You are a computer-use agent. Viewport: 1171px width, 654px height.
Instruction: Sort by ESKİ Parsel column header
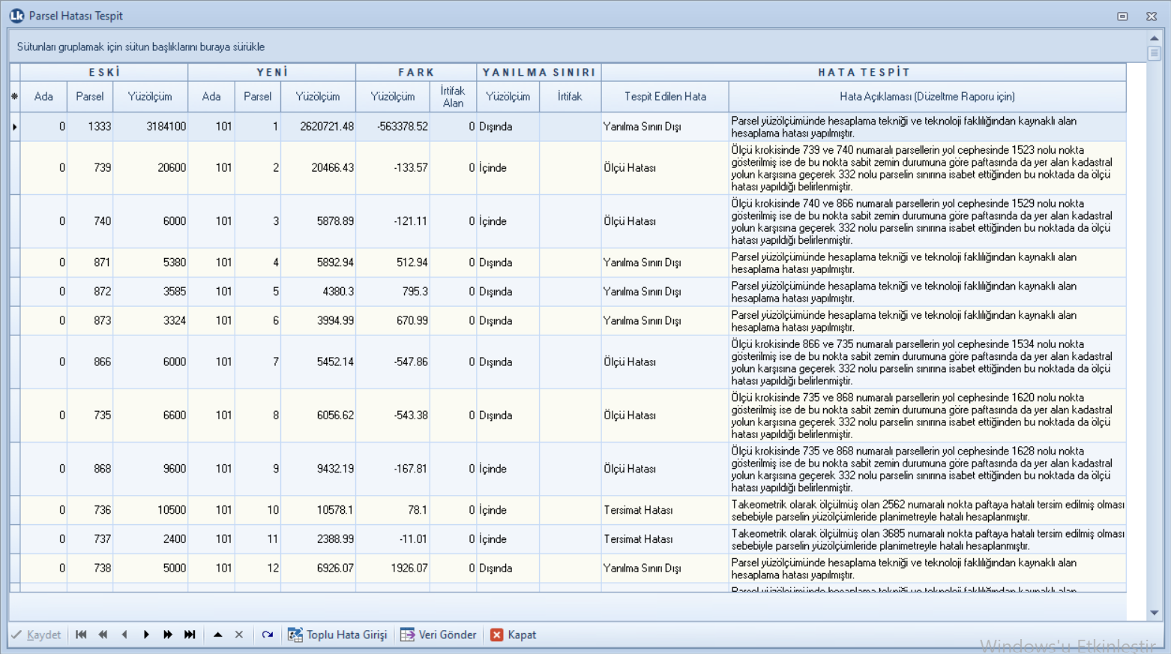(90, 97)
